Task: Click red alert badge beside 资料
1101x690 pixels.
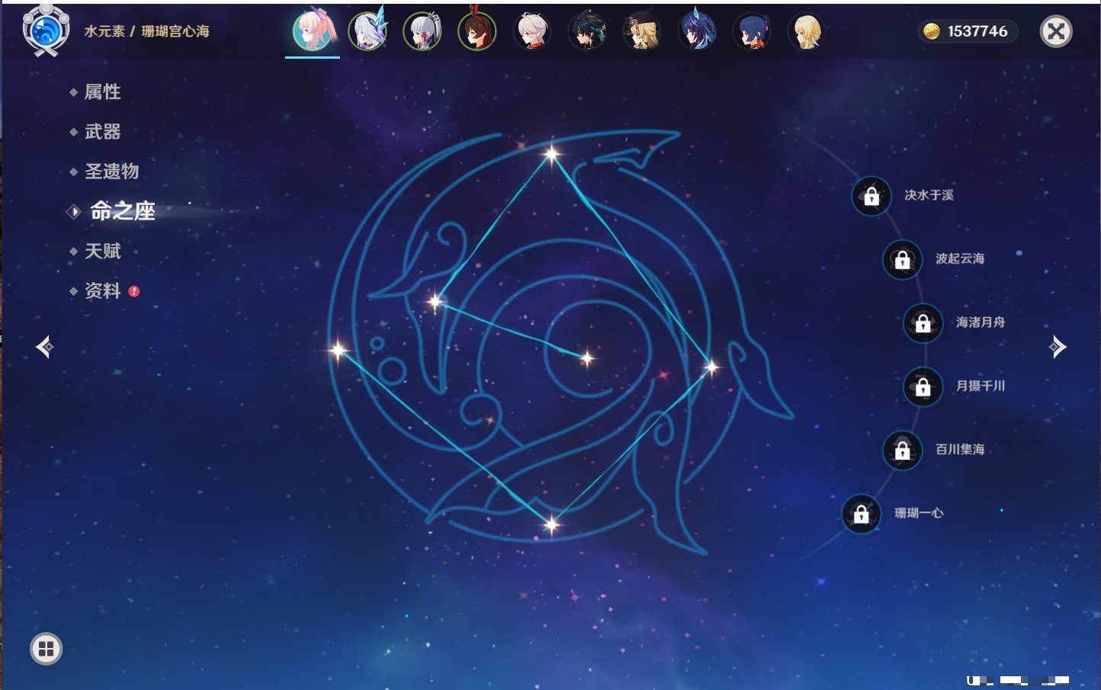Action: pos(134,291)
